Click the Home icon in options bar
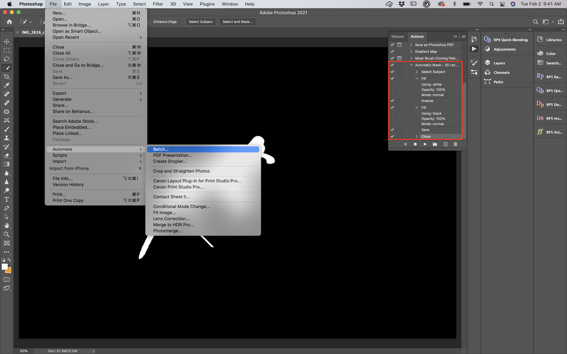Screen dimensions: 567x354 [x=9, y=22]
